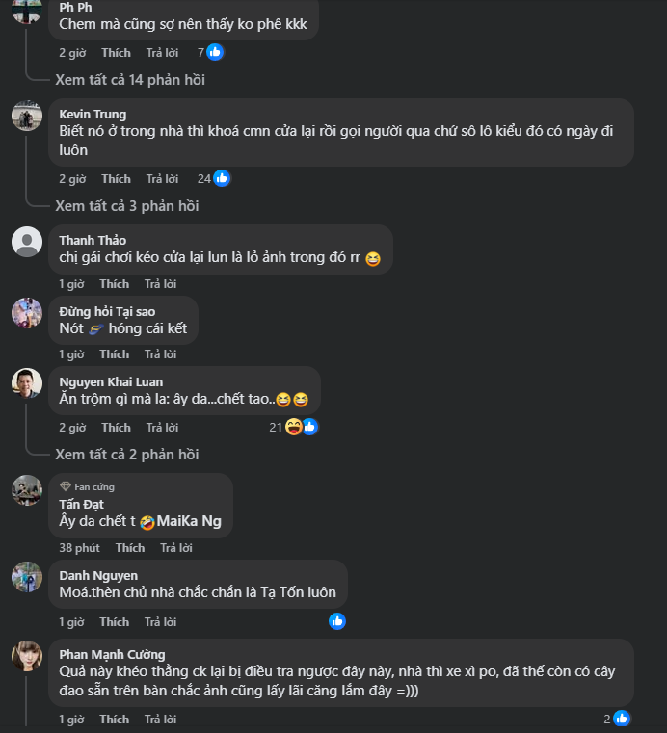Expand all 3 replies under Kevin Trung

(126, 205)
